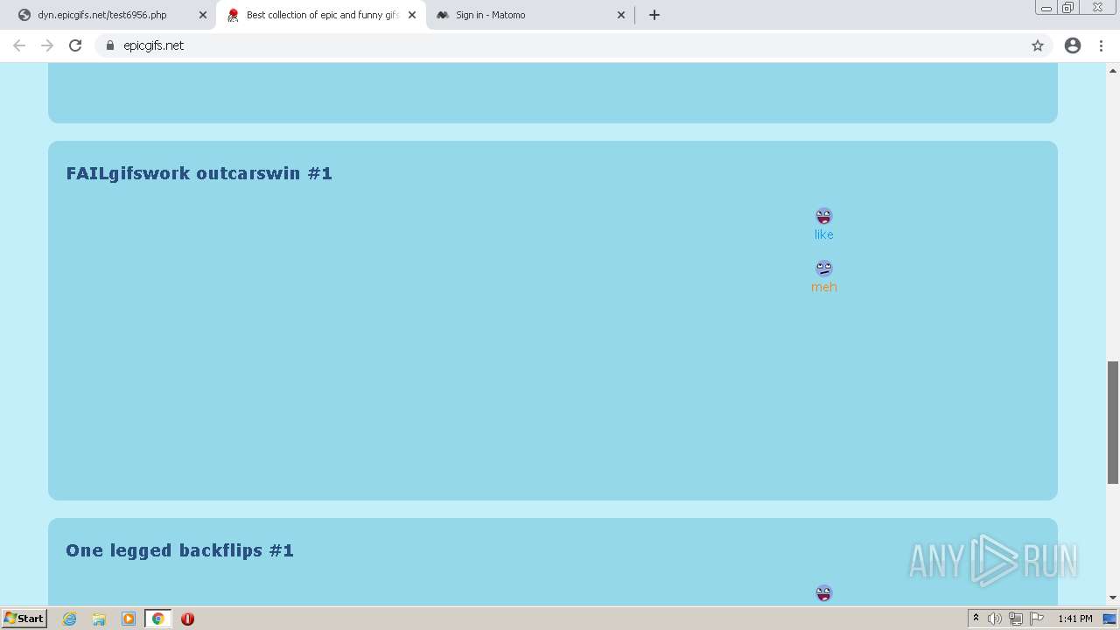The image size is (1120, 630).
Task: Click the meh smiley face icon
Action: pyautogui.click(x=823, y=269)
